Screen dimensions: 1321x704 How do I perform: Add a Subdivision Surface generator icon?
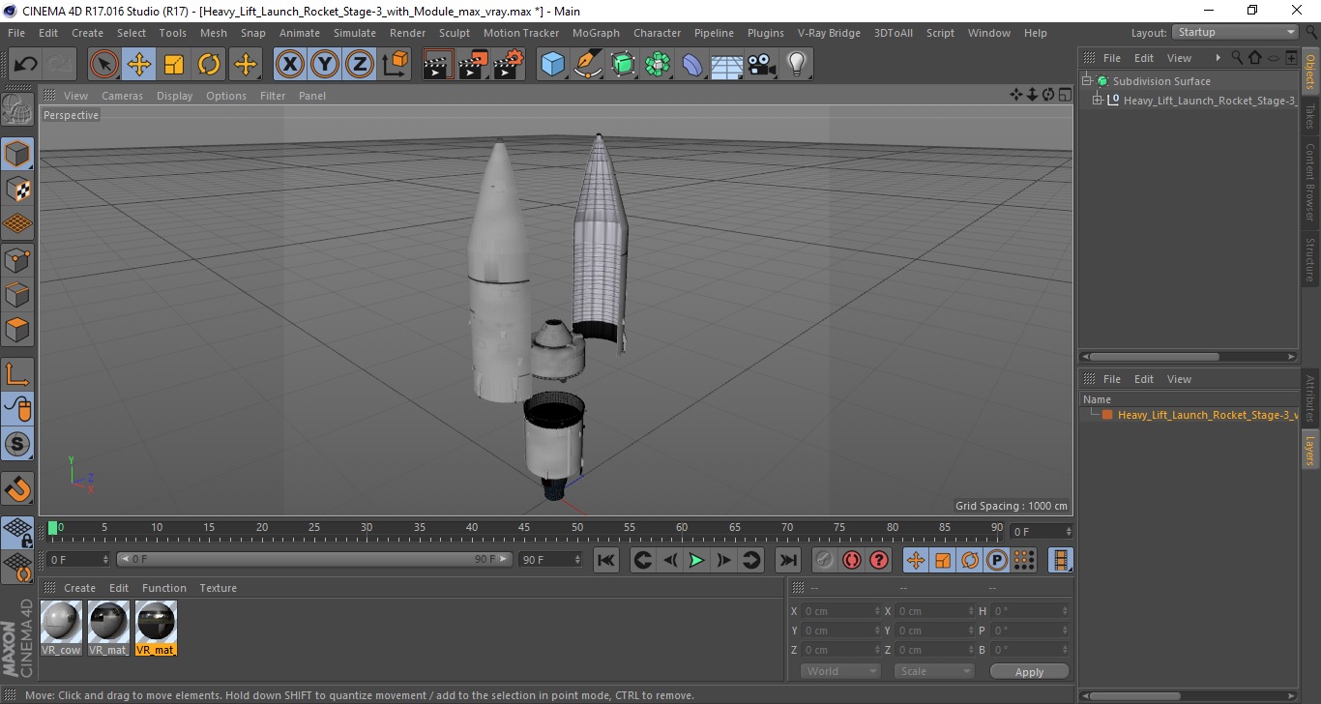point(623,65)
